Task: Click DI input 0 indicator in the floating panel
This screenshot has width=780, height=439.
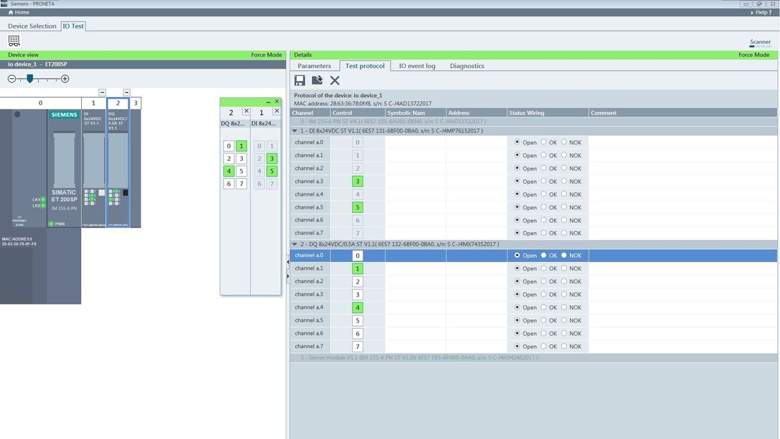Action: tap(259, 146)
